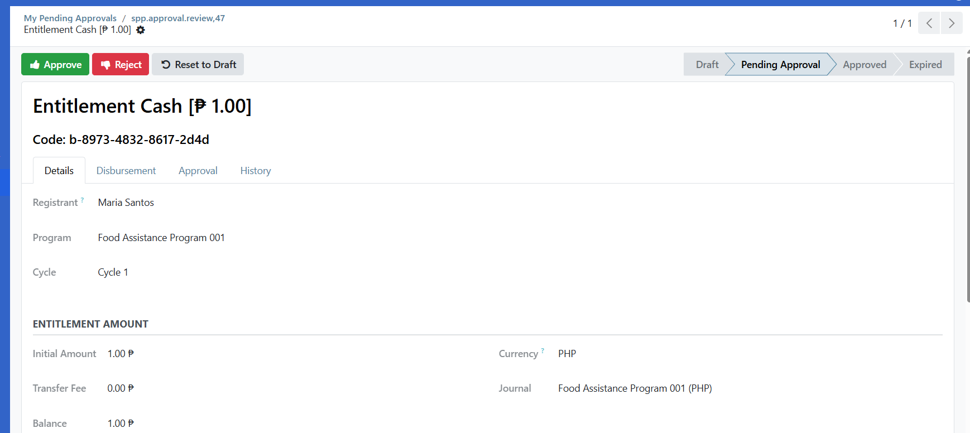Click the 1 / 1 record pager counter
The height and width of the screenshot is (433, 970).
click(902, 23)
